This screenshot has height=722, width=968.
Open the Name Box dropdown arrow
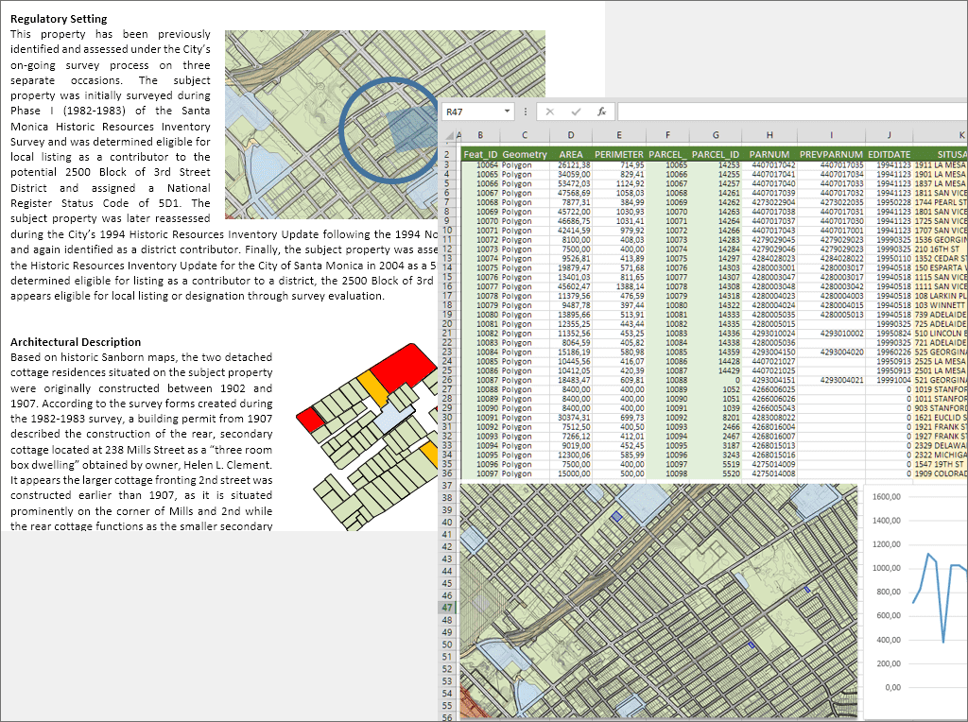point(507,112)
